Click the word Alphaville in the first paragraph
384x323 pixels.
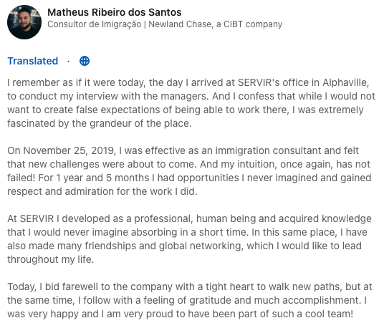point(345,82)
